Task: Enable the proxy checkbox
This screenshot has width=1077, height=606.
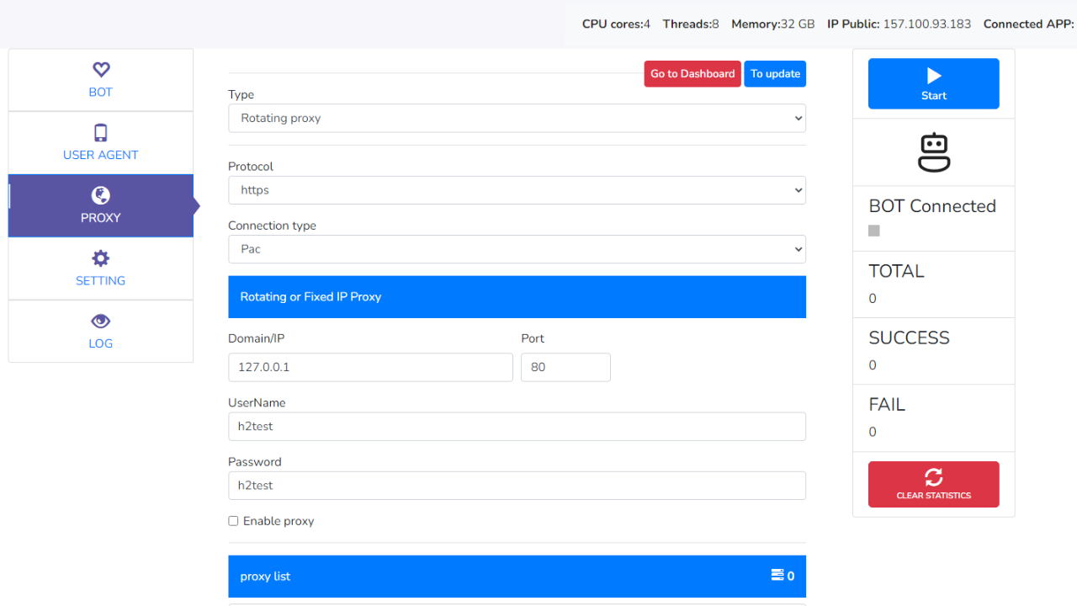Action: [233, 521]
